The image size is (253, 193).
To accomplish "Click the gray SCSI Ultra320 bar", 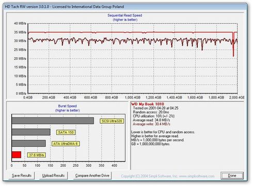I will pos(53,121).
